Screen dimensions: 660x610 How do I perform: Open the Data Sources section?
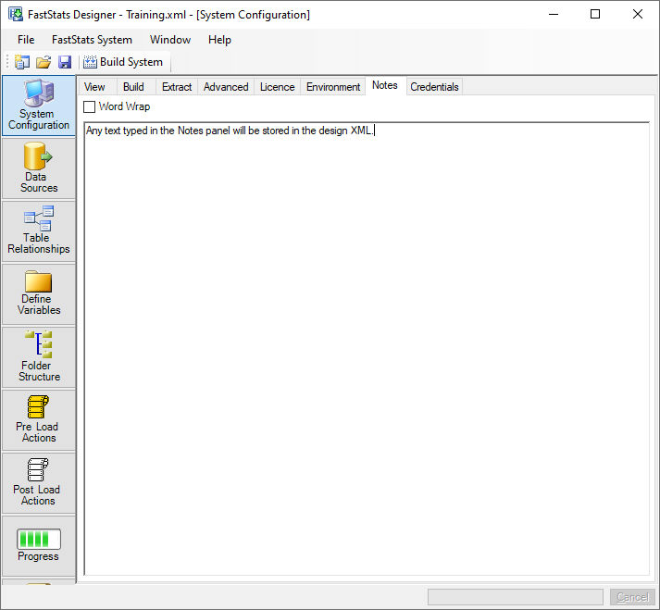tap(39, 168)
